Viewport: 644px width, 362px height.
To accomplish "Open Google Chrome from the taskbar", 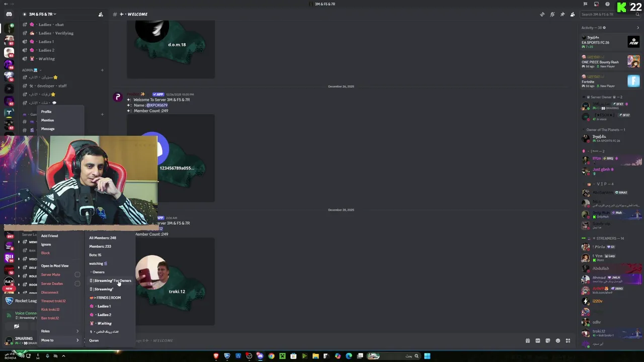I will [271, 356].
